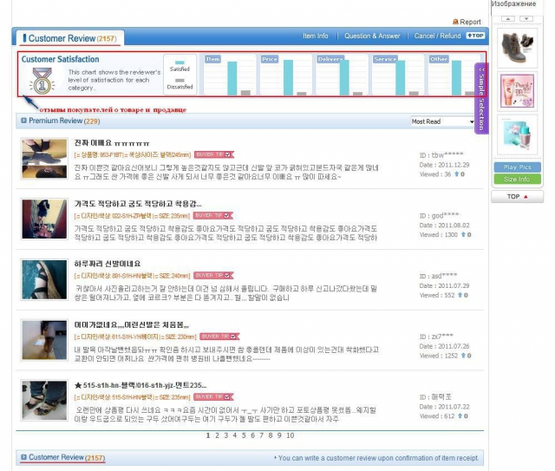Go to review page 10
555x471 pixels.
[x=291, y=435]
